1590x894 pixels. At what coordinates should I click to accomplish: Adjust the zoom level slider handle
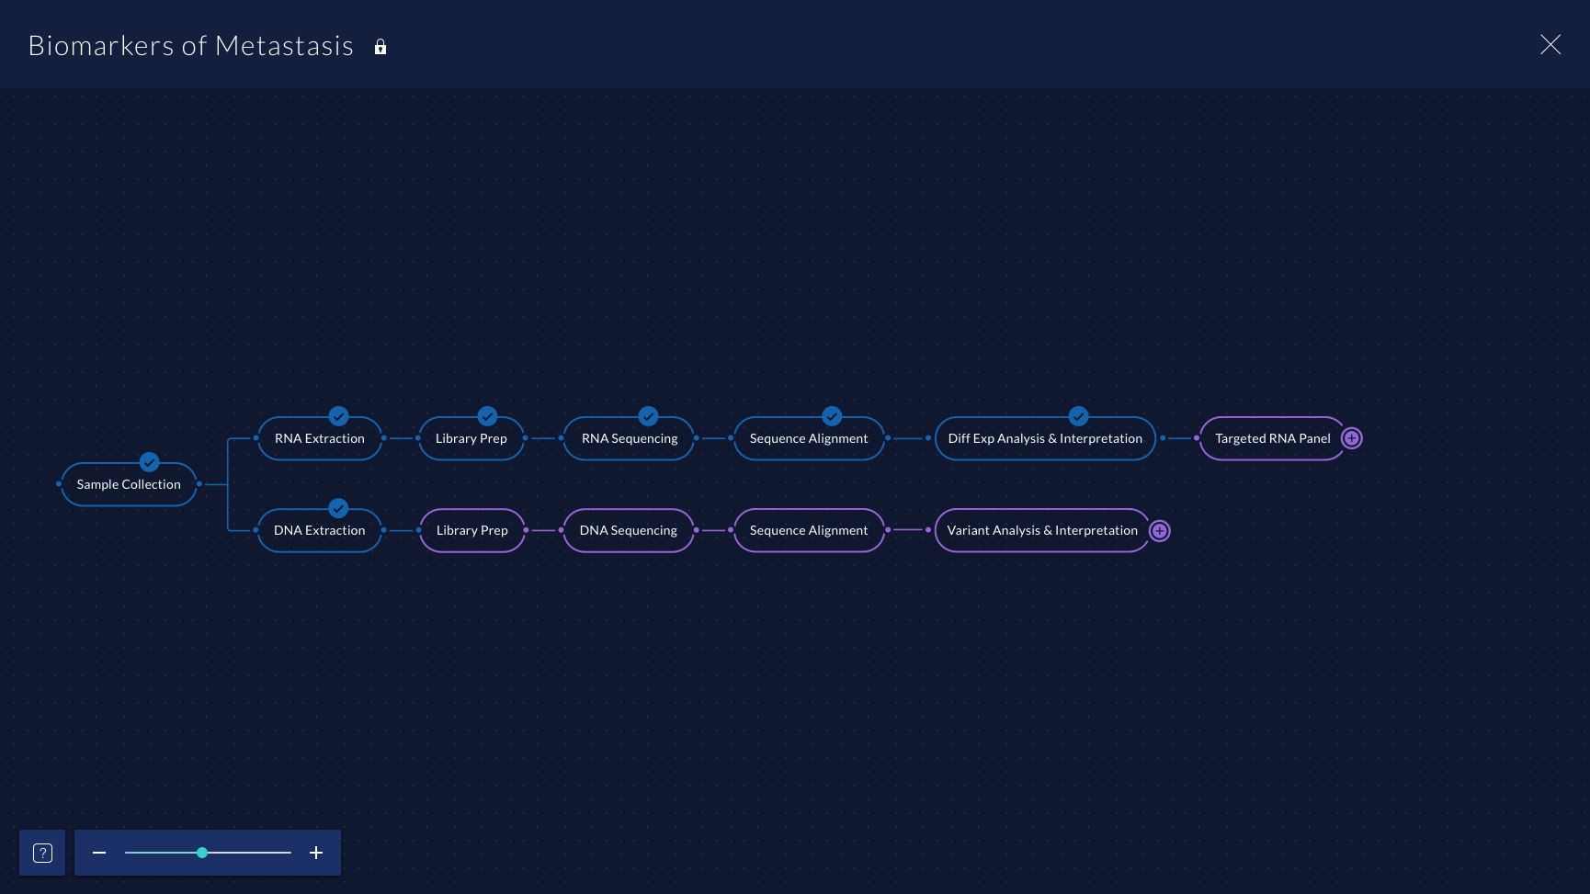tap(202, 853)
